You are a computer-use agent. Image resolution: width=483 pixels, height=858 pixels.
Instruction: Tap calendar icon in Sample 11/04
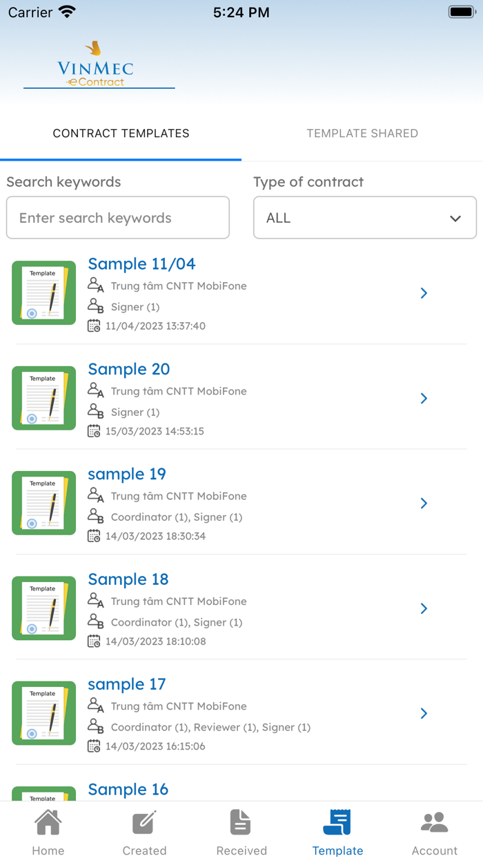coord(94,326)
